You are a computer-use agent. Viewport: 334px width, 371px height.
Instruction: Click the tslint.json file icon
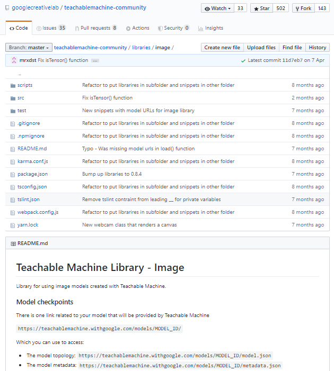tap(13, 200)
